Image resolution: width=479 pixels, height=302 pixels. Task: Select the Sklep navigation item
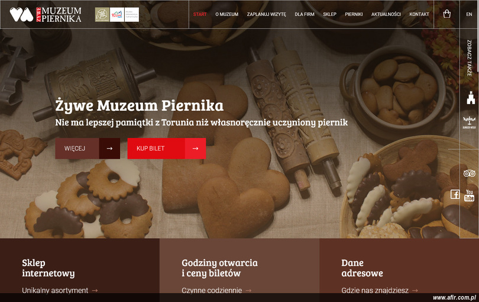(329, 14)
